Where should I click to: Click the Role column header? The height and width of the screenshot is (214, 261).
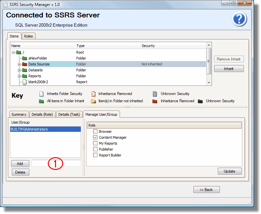(x=164, y=125)
